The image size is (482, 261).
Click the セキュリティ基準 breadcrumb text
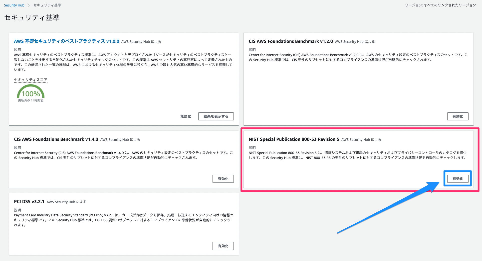coord(47,5)
